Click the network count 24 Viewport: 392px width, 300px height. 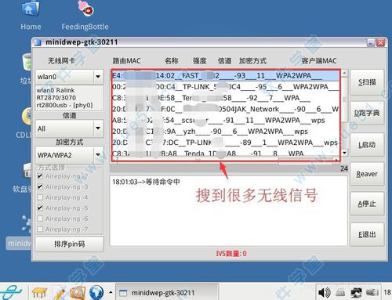pos(344,168)
